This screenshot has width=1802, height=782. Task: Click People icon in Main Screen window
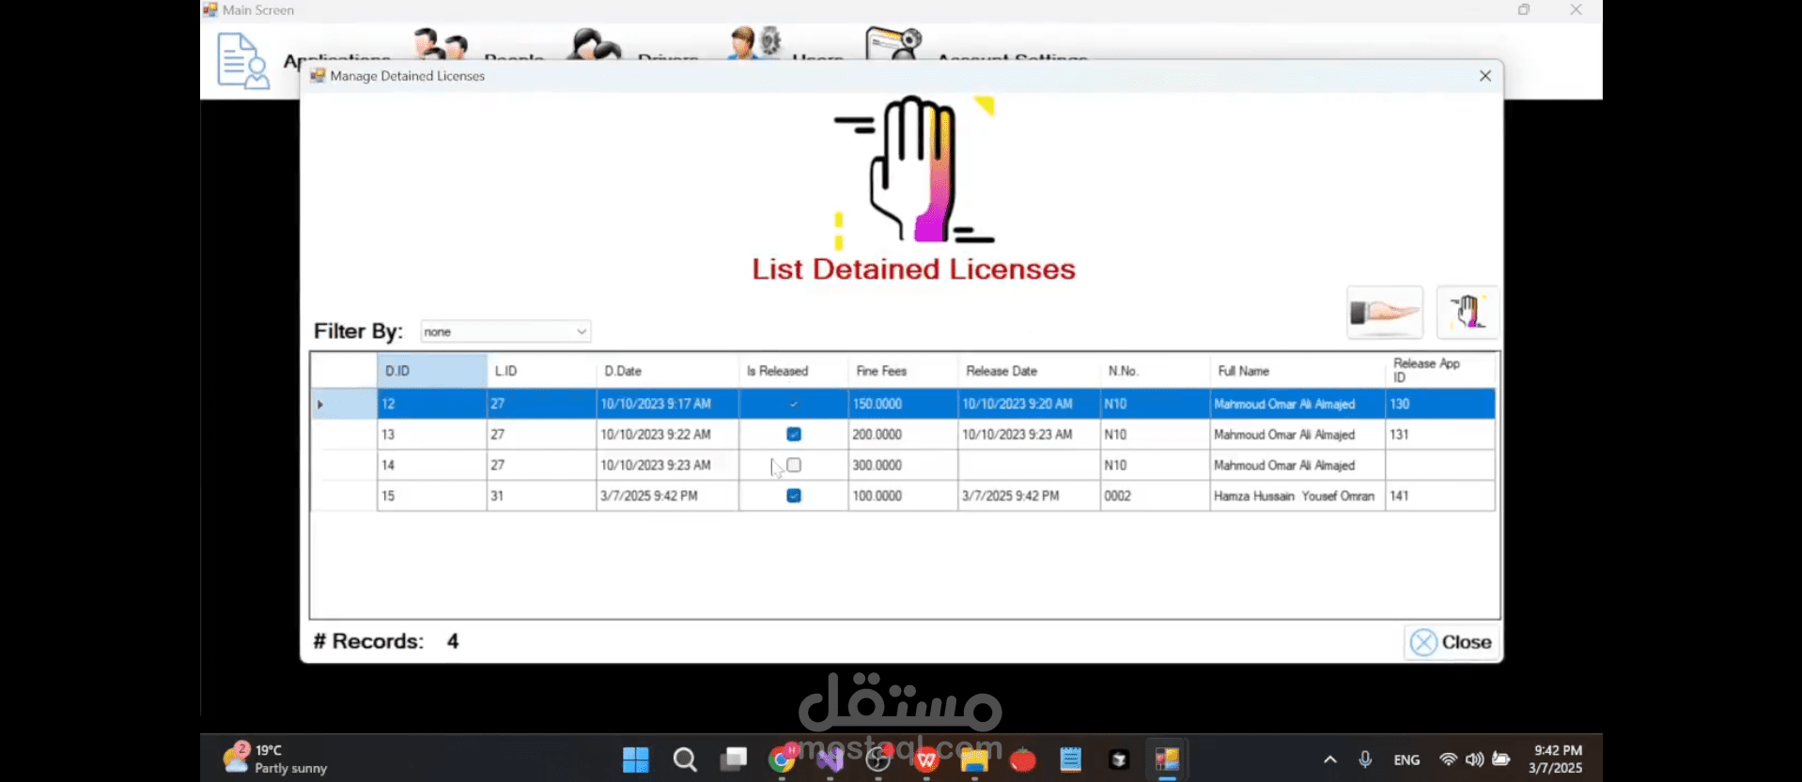coord(441,44)
